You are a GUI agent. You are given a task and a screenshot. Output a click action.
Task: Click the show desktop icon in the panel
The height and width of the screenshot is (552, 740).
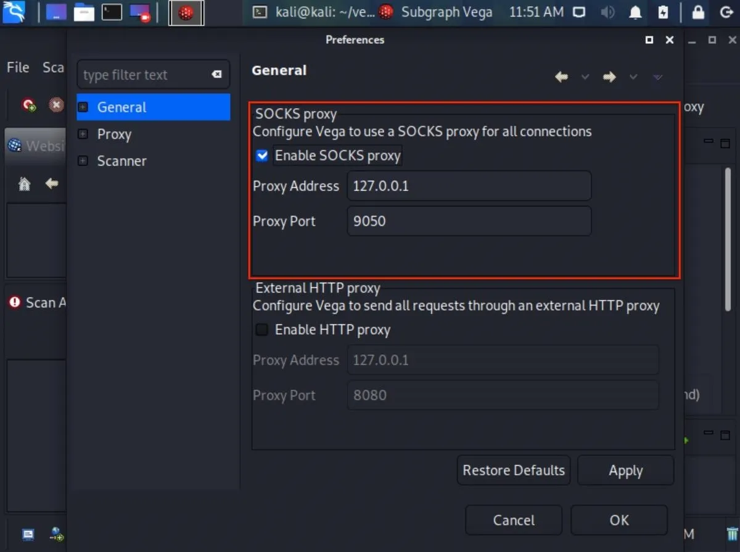pyautogui.click(x=55, y=12)
